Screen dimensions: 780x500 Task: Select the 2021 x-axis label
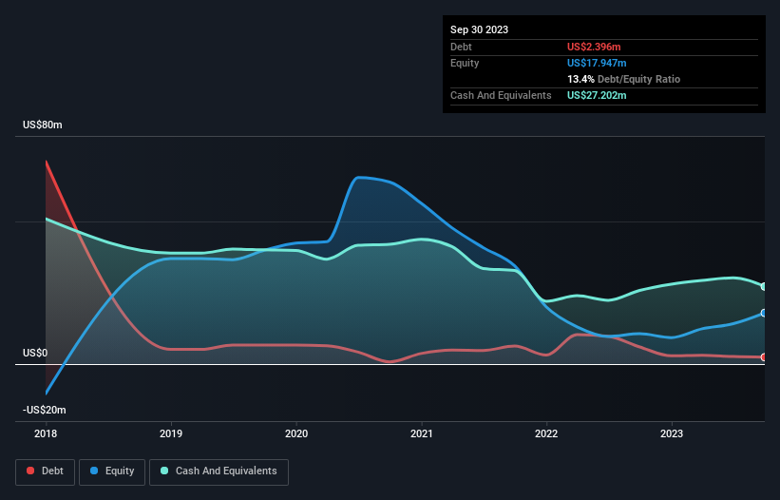421,433
